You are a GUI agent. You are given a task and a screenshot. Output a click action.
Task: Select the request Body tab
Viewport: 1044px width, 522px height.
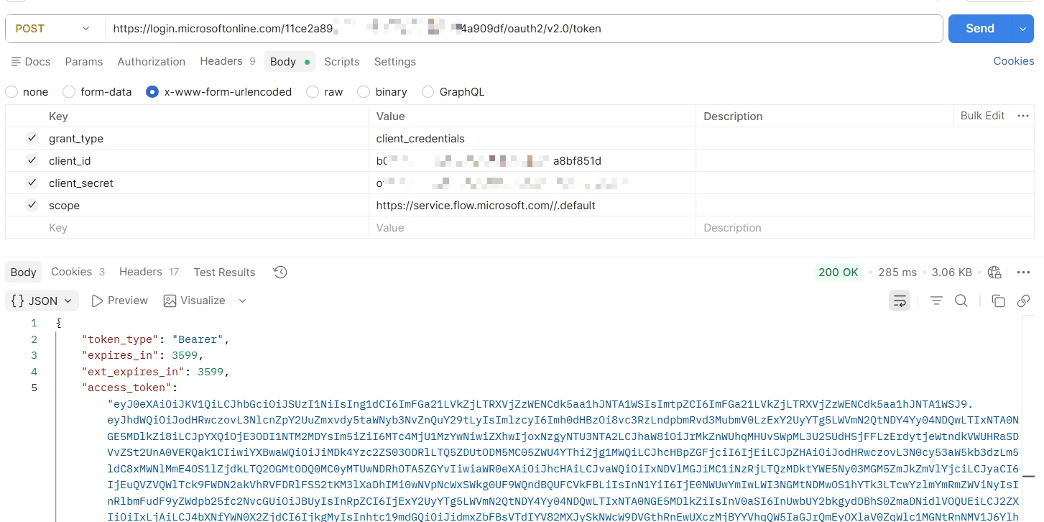(290, 62)
